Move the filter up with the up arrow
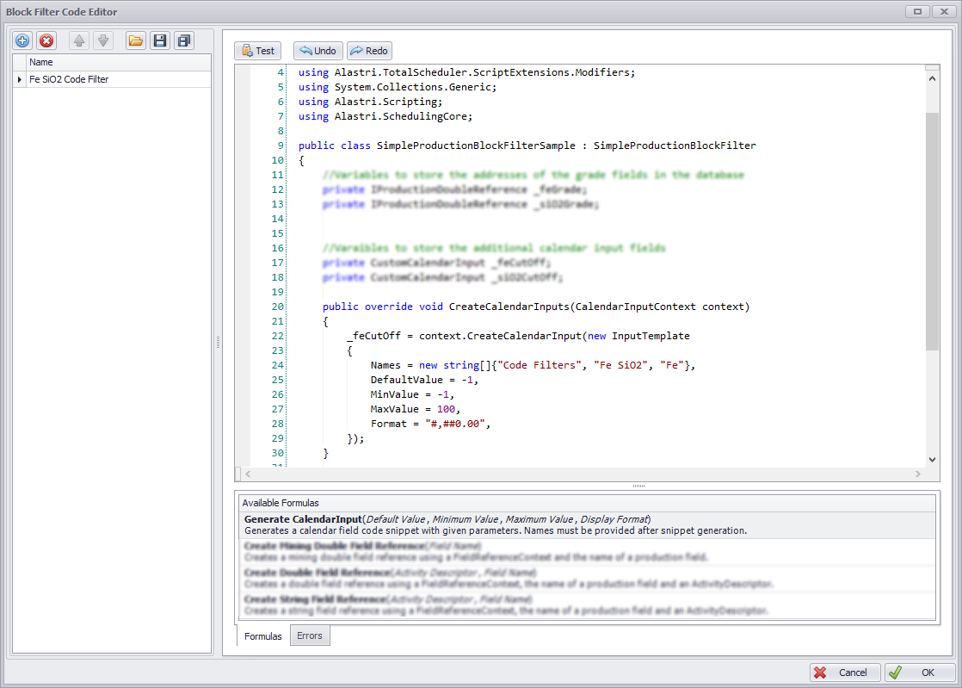This screenshot has width=962, height=688. (x=79, y=40)
